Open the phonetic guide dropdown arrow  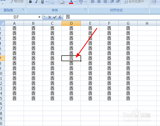[85, 2]
